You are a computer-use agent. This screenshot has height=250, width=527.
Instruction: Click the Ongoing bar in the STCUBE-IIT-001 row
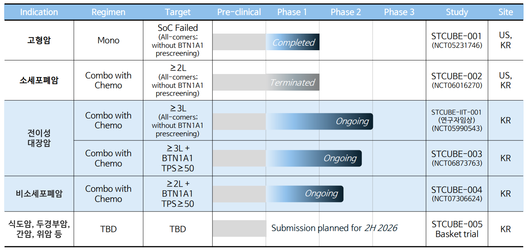click(320, 121)
